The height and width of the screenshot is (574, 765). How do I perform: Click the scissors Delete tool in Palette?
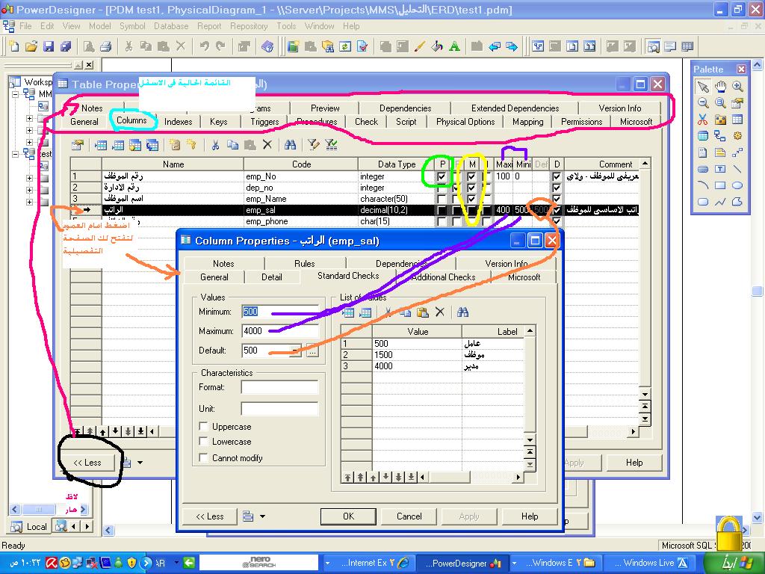point(703,120)
